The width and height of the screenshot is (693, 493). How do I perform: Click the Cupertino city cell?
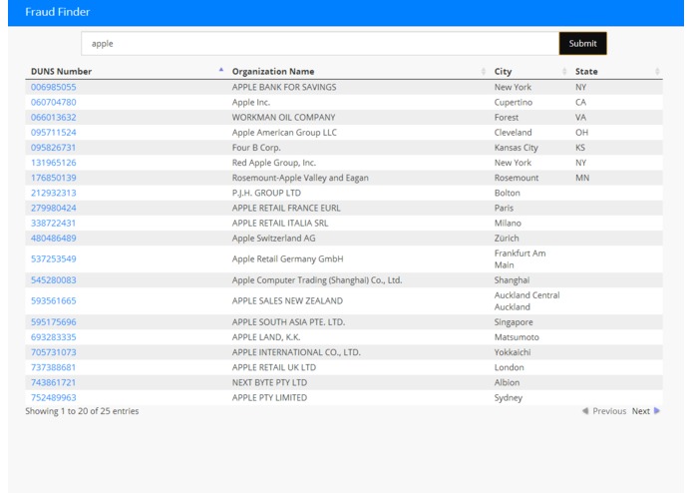514,102
